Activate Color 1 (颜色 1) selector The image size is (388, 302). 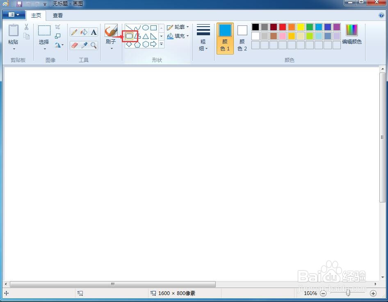pos(225,38)
